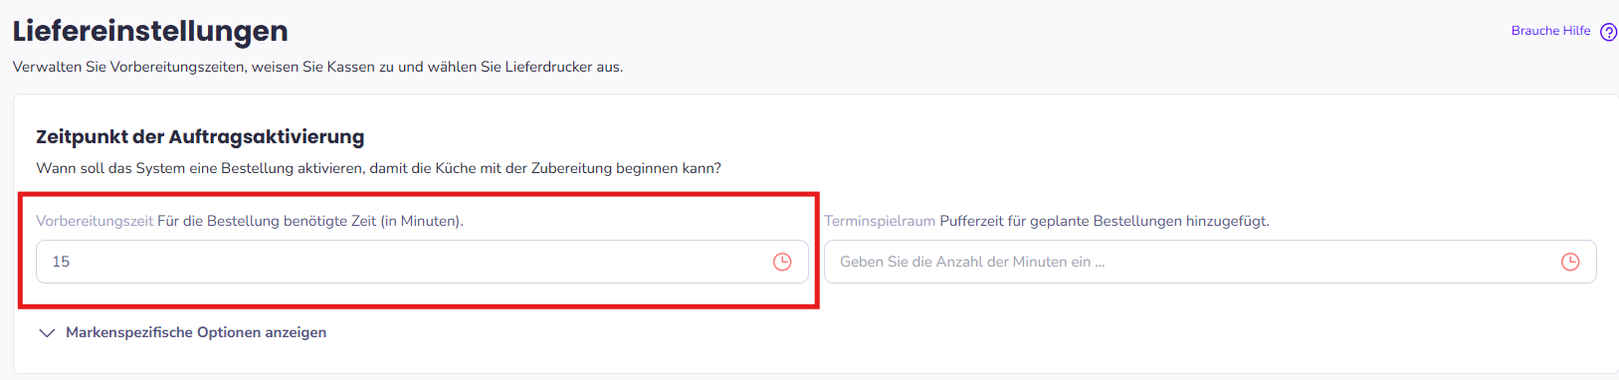Select the value 15 in preparation time
Image resolution: width=1619 pixels, height=380 pixels.
61,262
